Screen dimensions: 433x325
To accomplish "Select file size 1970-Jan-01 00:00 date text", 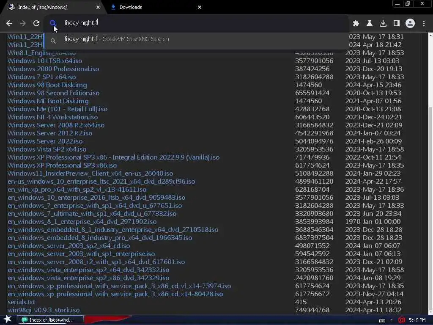I will 373,221.
